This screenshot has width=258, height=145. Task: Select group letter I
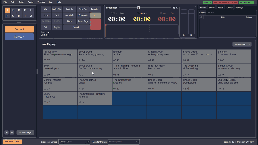pos(25,16)
